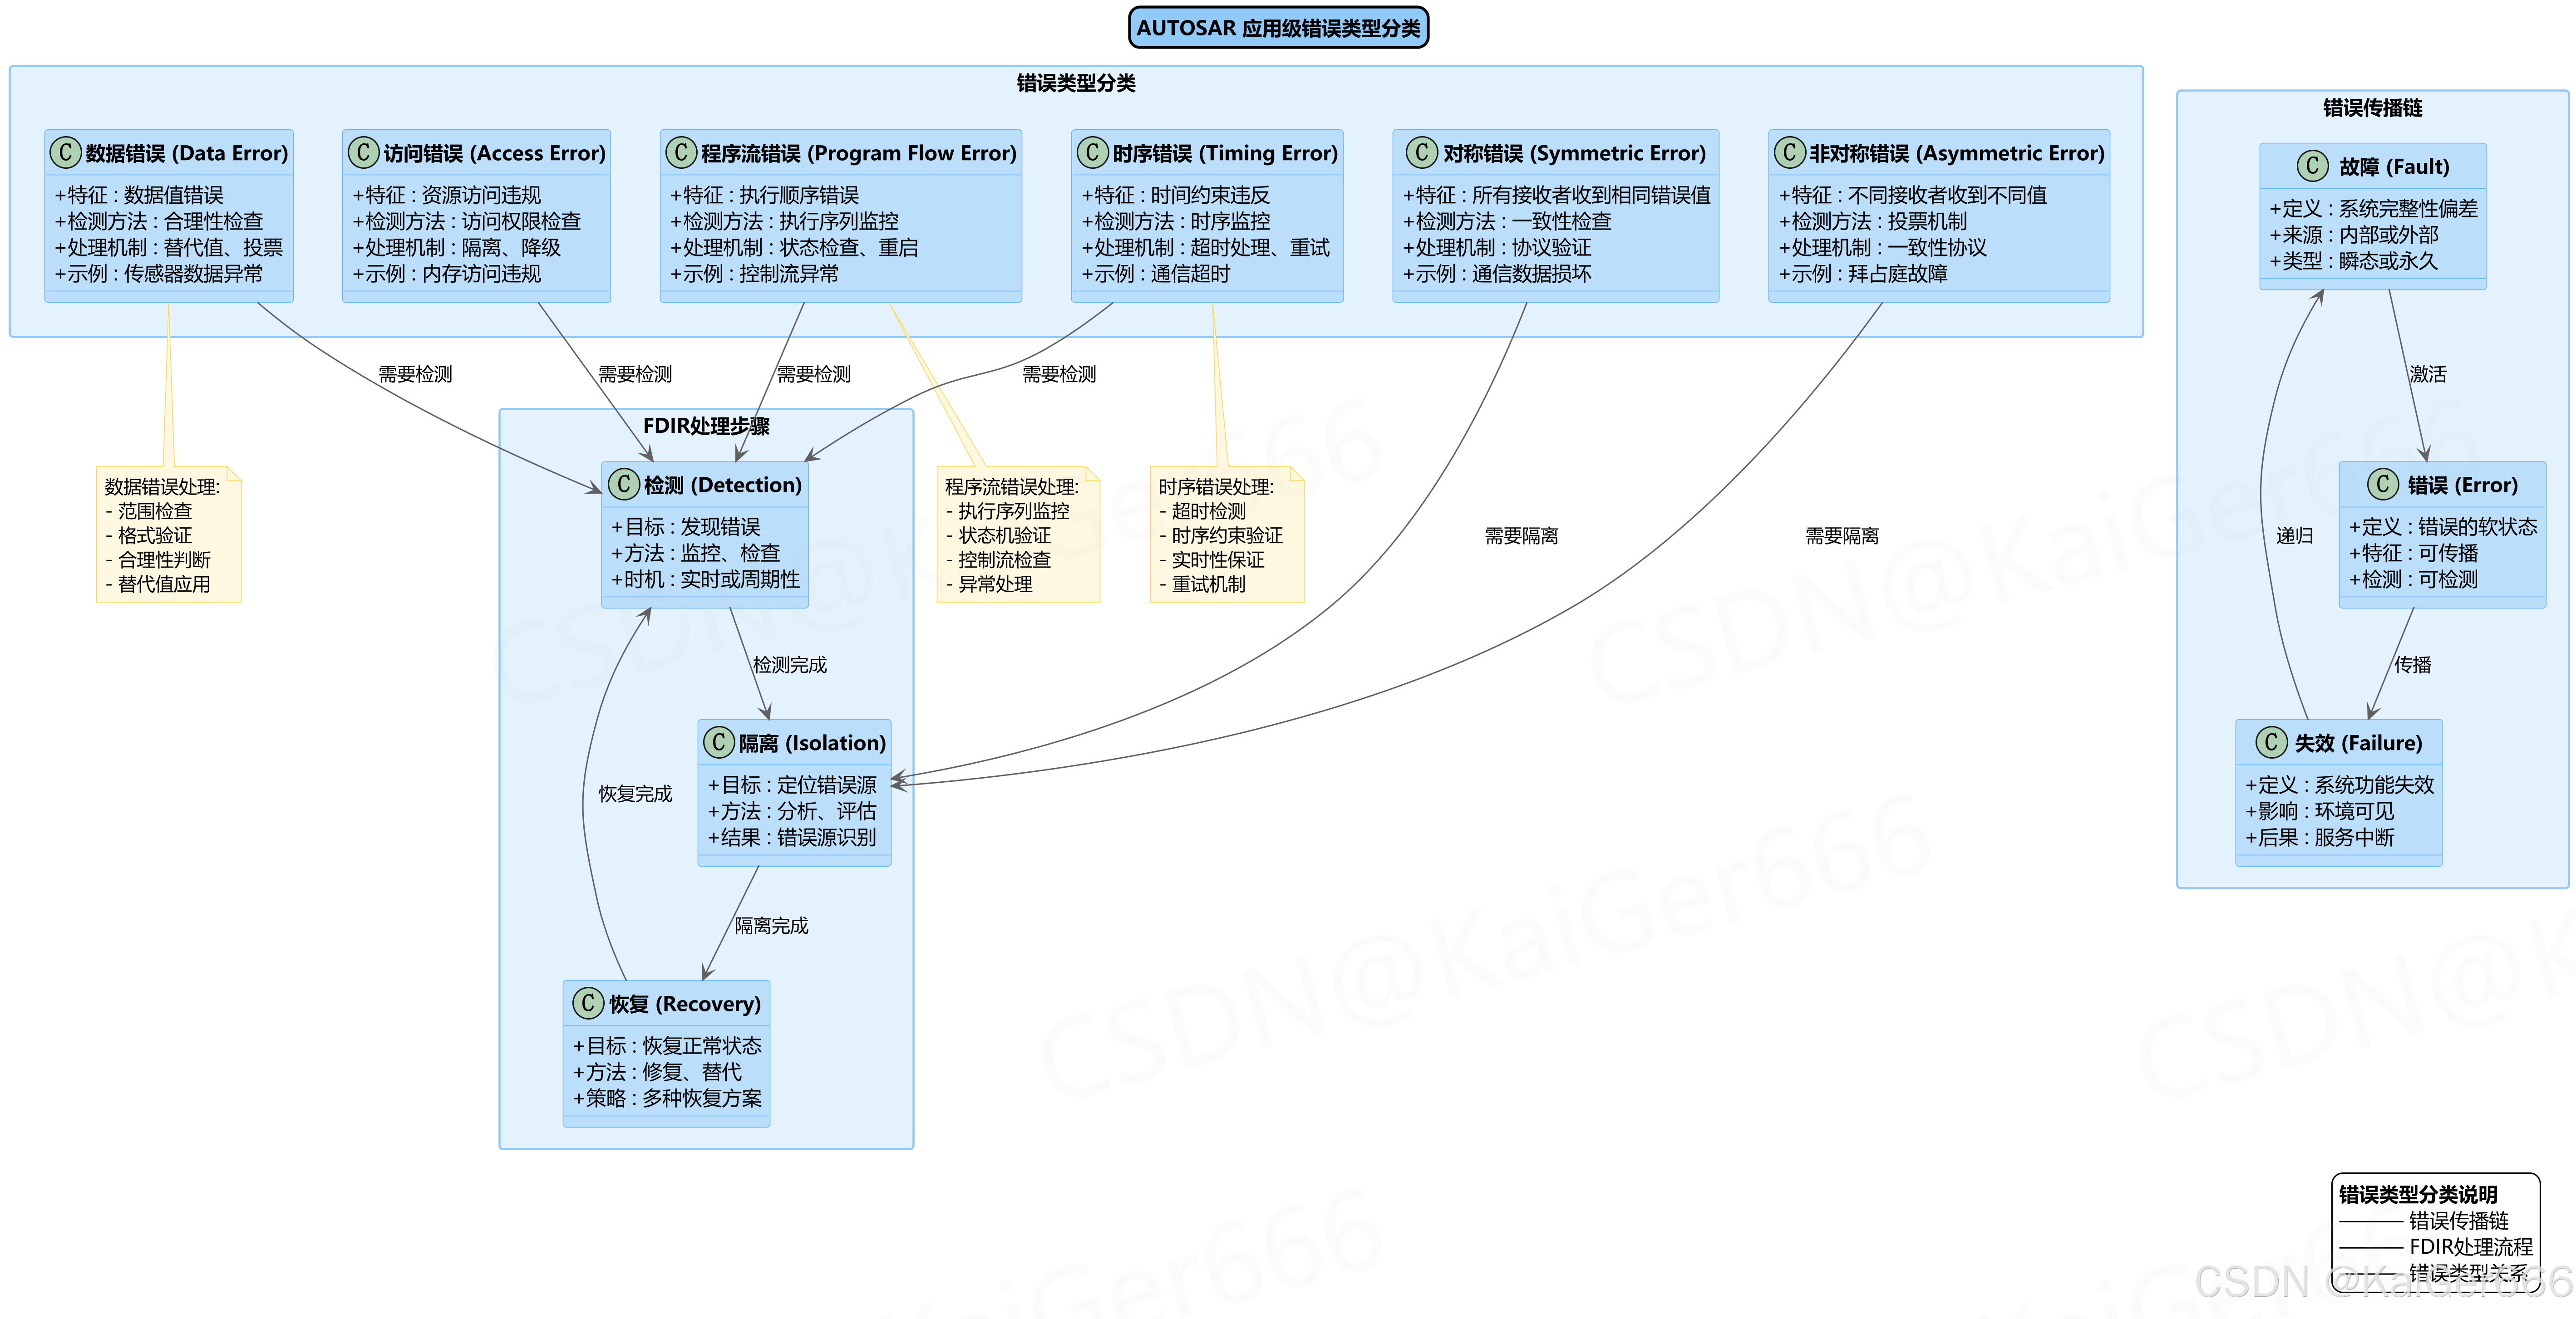2576x1319 pixels.
Task: Click the class icon of 对称错误 (Symmetric Error)
Action: pyautogui.click(x=1421, y=152)
